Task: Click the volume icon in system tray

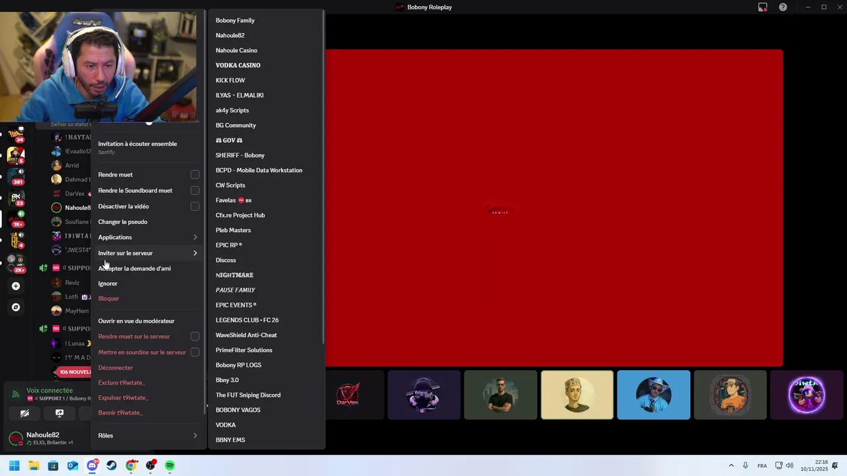Action: point(789,465)
